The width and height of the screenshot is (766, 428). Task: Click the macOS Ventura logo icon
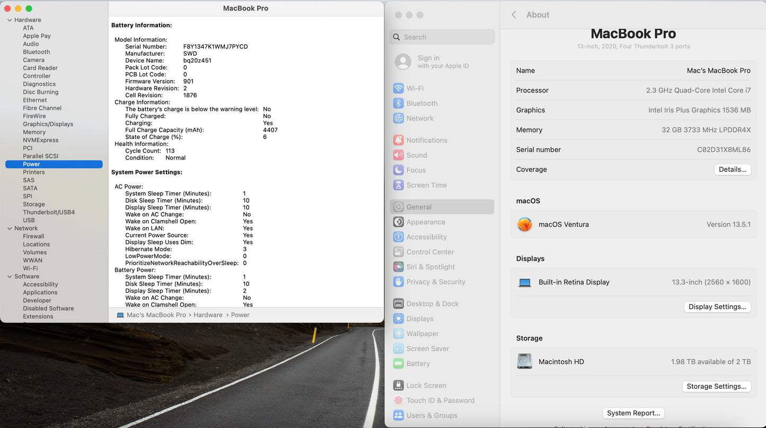pos(524,225)
